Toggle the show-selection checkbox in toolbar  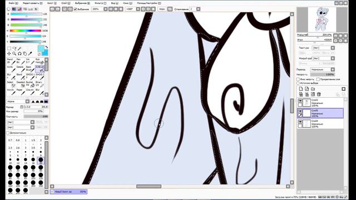click(x=76, y=9)
